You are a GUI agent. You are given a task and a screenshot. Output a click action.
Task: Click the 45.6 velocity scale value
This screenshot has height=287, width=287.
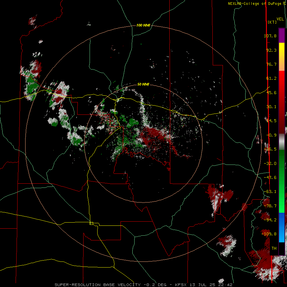pyautogui.click(x=271, y=92)
